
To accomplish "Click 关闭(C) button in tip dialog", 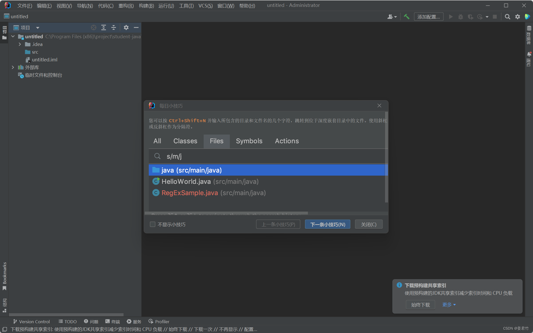I will coord(369,224).
